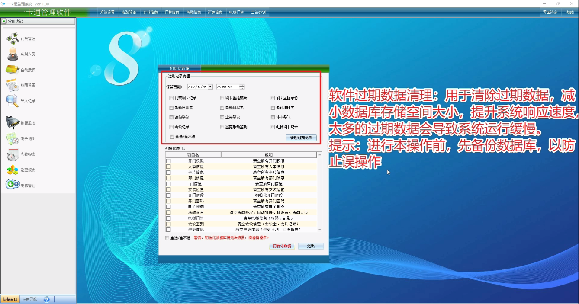This screenshot has width=579, height=304.
Task: Open 自动授权 card icon
Action: (x=13, y=70)
